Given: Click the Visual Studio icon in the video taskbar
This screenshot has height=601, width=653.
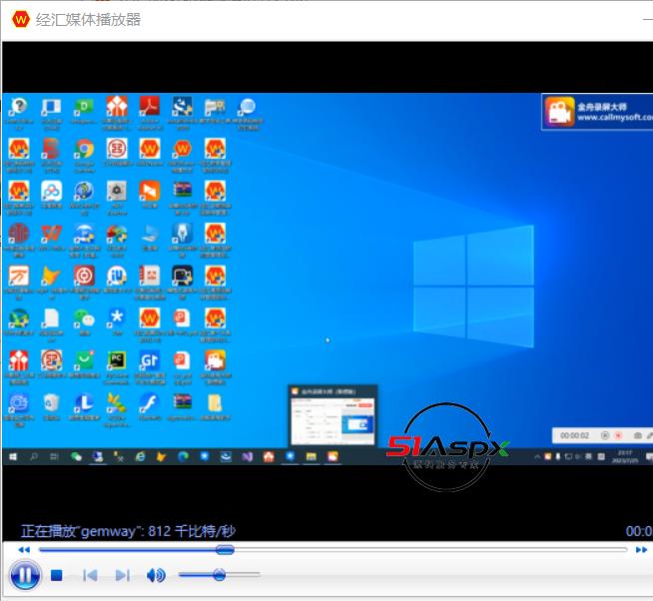Looking at the screenshot, I should 248,457.
